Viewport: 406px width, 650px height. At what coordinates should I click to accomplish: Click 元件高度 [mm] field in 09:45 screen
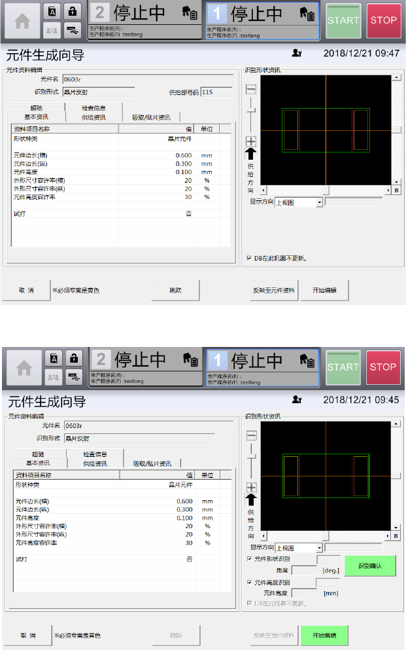click(304, 593)
